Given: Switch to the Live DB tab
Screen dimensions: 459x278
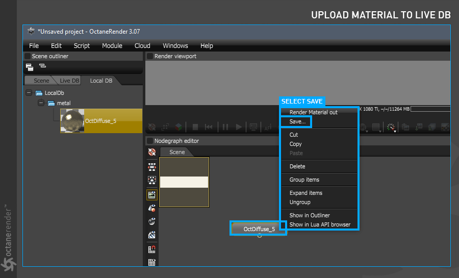Looking at the screenshot, I should point(69,81).
